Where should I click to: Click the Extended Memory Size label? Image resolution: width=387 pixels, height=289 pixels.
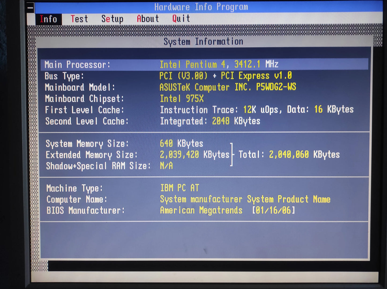point(91,155)
